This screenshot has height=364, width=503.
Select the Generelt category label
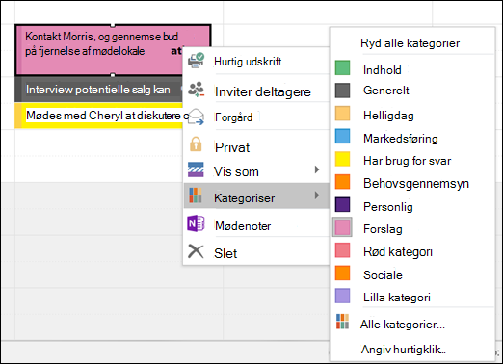tap(386, 91)
